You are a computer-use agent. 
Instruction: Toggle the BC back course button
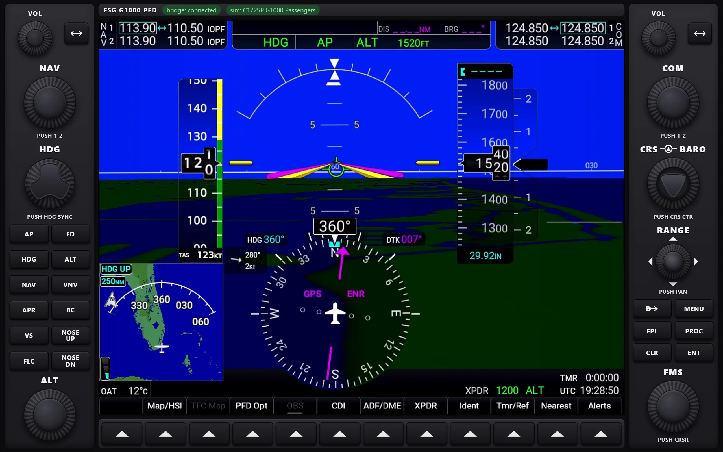click(71, 310)
